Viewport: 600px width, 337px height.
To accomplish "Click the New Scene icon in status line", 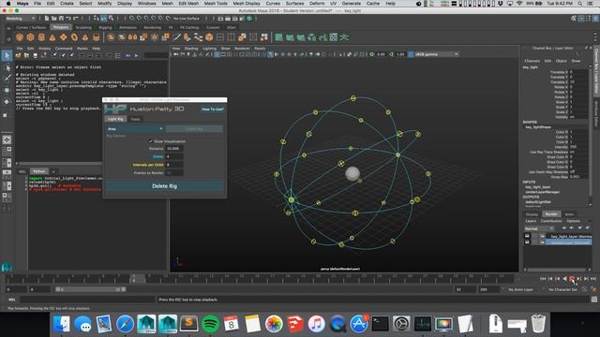I will pos(47,19).
